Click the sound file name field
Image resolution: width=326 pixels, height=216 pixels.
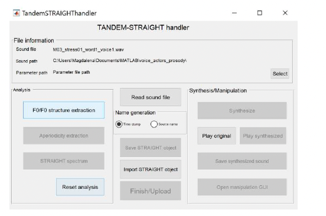[x=89, y=50]
